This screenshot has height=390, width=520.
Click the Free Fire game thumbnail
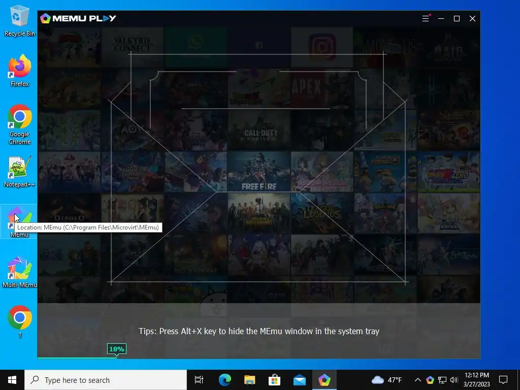258,172
